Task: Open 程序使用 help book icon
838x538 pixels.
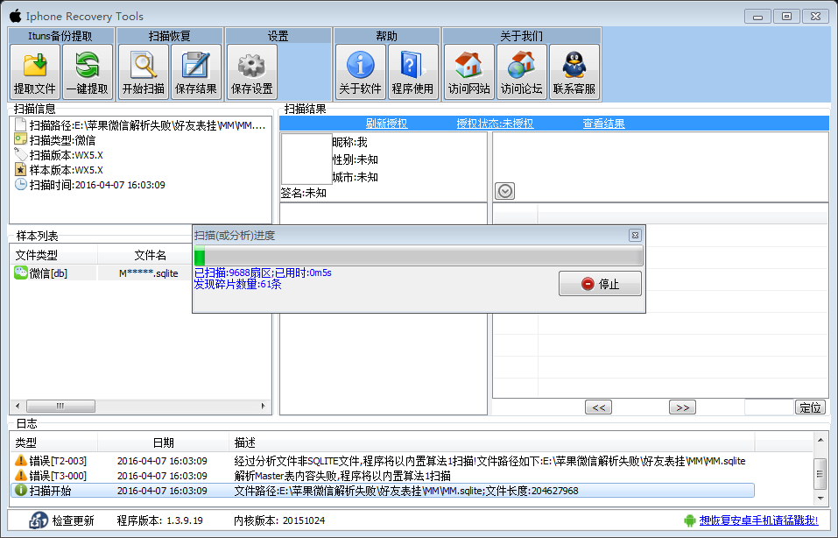Action: (412, 72)
